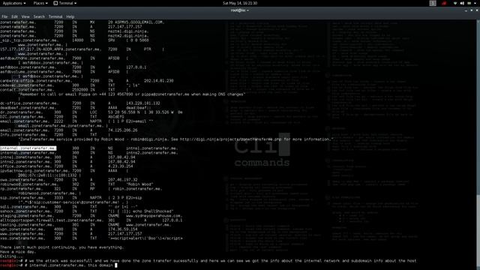The image size is (480, 270).
Task: Click the www.sydneyoperahouse.com CNAME value
Action: [154, 216]
